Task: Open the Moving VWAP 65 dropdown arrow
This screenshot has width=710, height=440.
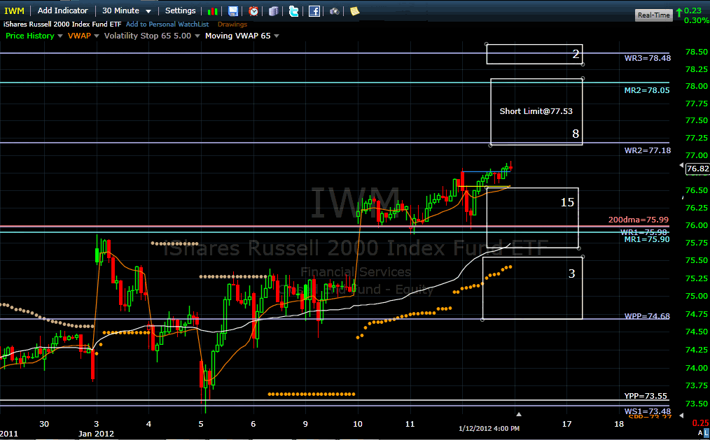Action: click(x=276, y=36)
